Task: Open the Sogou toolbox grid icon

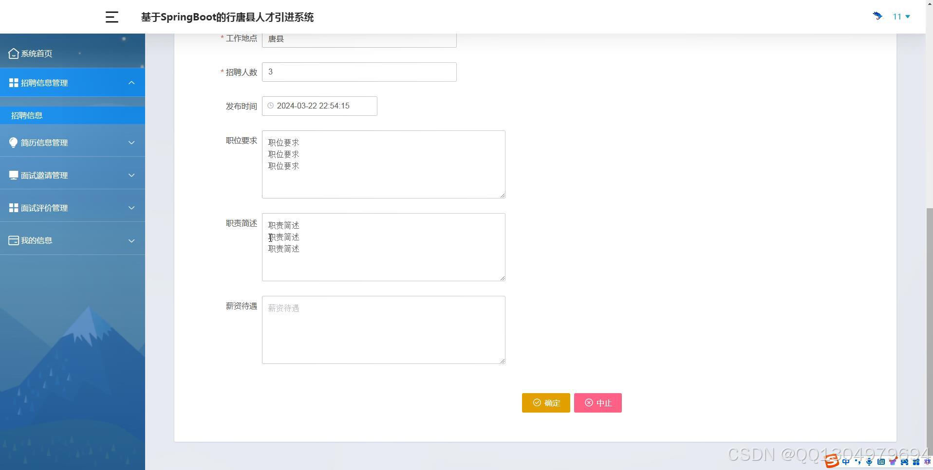Action: (x=916, y=462)
